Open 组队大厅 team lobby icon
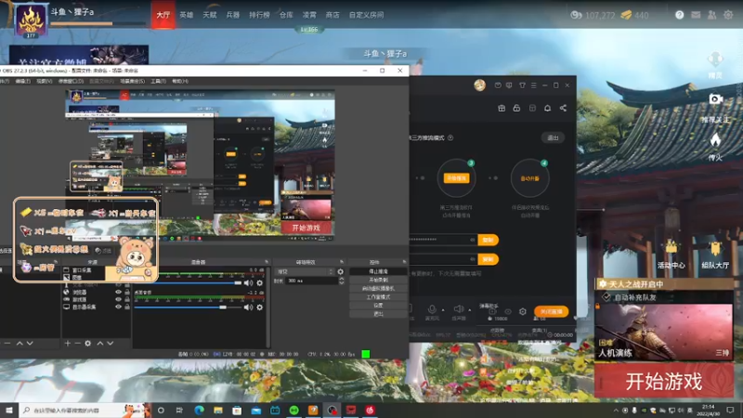The height and width of the screenshot is (418, 743). point(715,255)
